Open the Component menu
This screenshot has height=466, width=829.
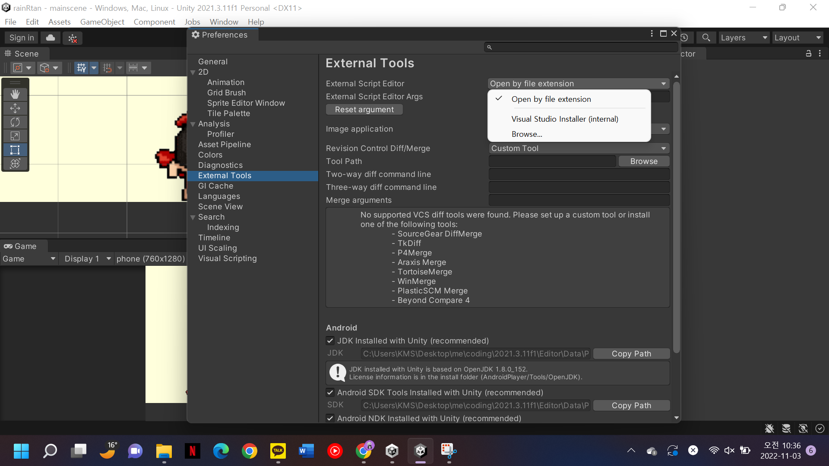click(154, 22)
